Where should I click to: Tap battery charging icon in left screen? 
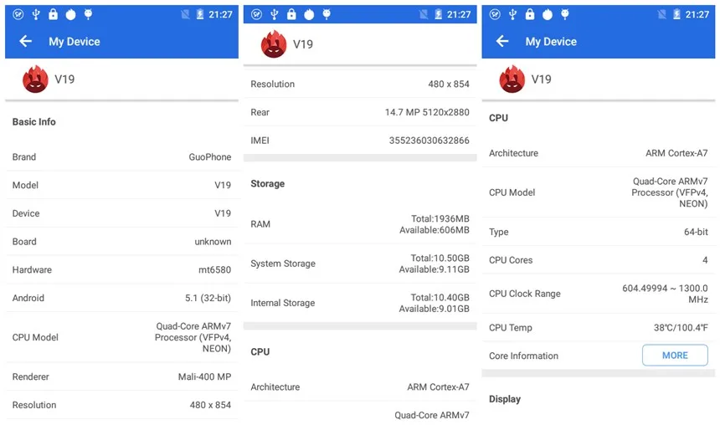[200, 15]
